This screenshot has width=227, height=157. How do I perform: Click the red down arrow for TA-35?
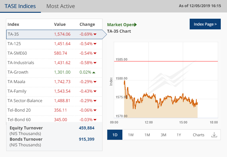95,34
